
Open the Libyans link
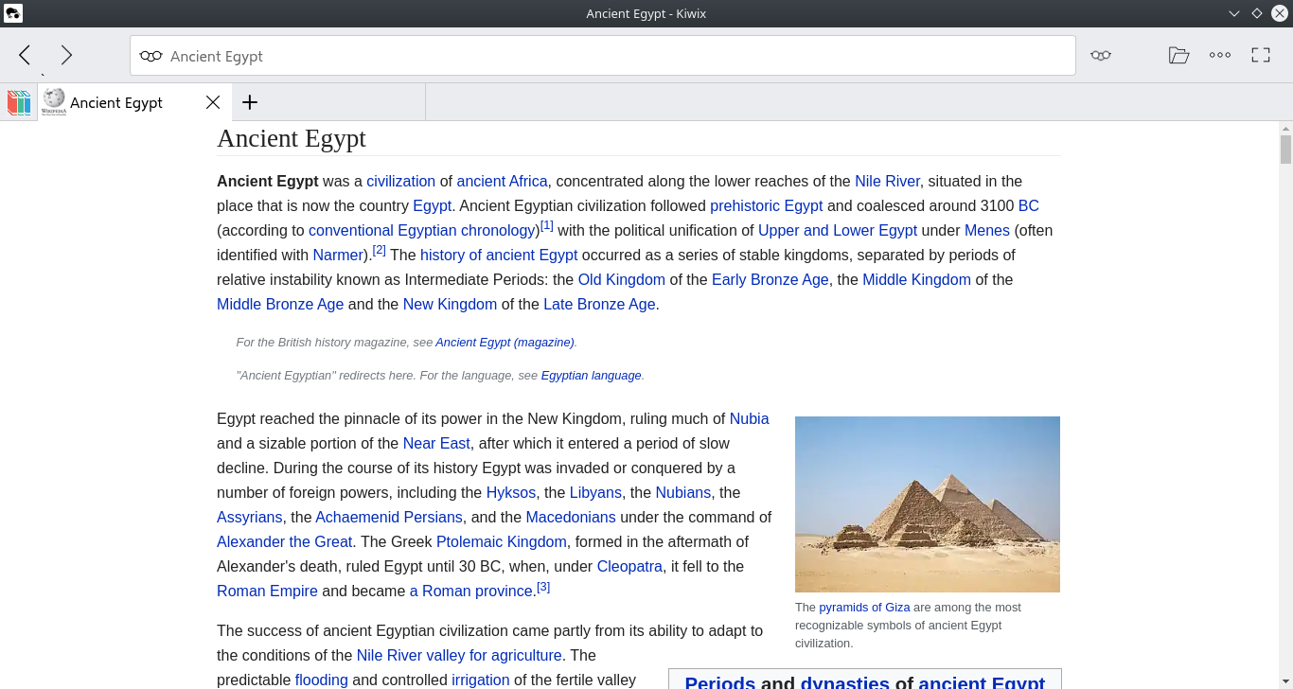coord(595,492)
